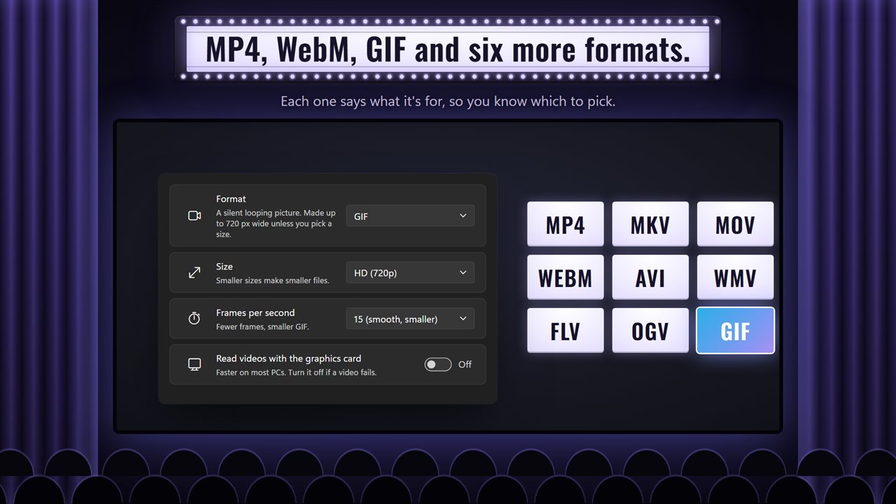This screenshot has height=504, width=896.
Task: Click the 'Off' text beside the switch
Action: click(x=465, y=364)
